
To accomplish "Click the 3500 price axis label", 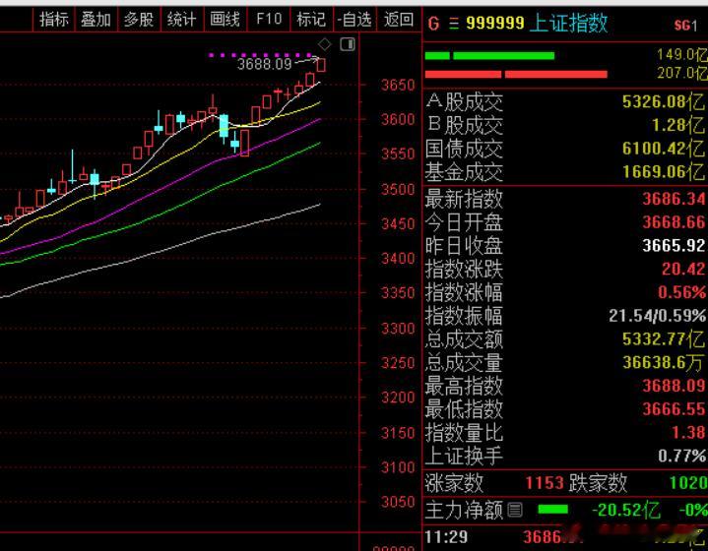I will click(x=398, y=190).
